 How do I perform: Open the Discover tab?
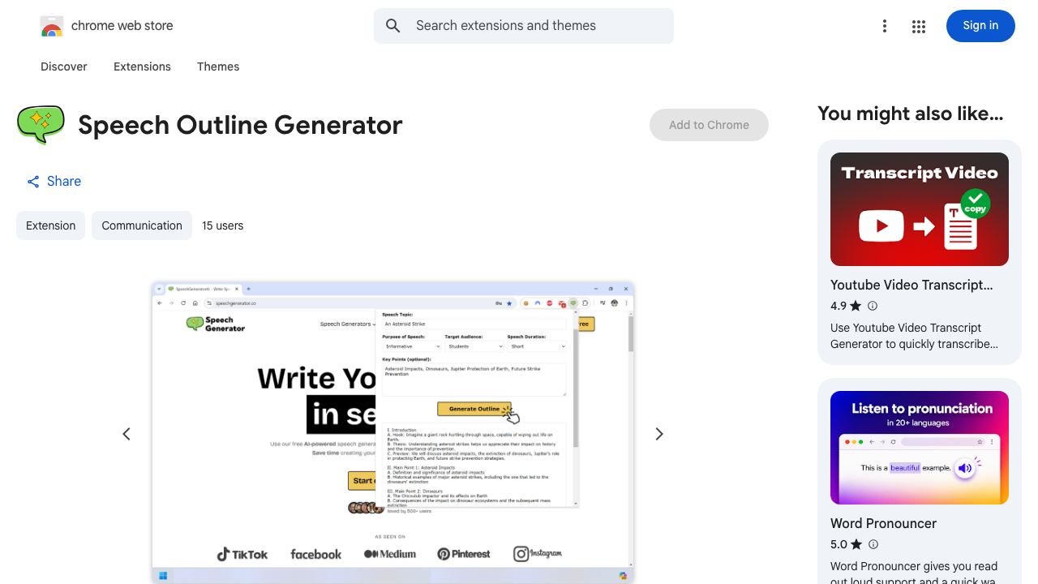coord(64,67)
